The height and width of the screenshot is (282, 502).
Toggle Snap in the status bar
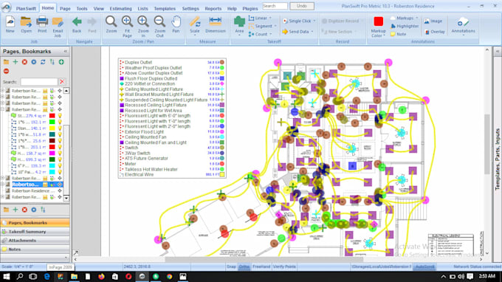(231, 266)
